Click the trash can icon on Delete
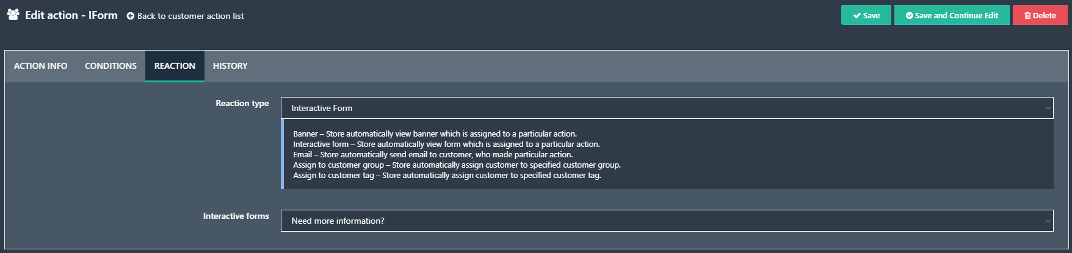The width and height of the screenshot is (1072, 253). click(x=1028, y=15)
